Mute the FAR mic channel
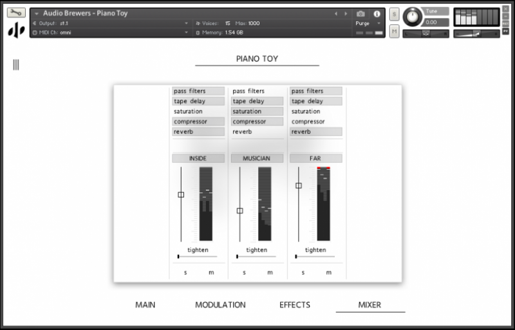515x330 pixels. click(329, 273)
